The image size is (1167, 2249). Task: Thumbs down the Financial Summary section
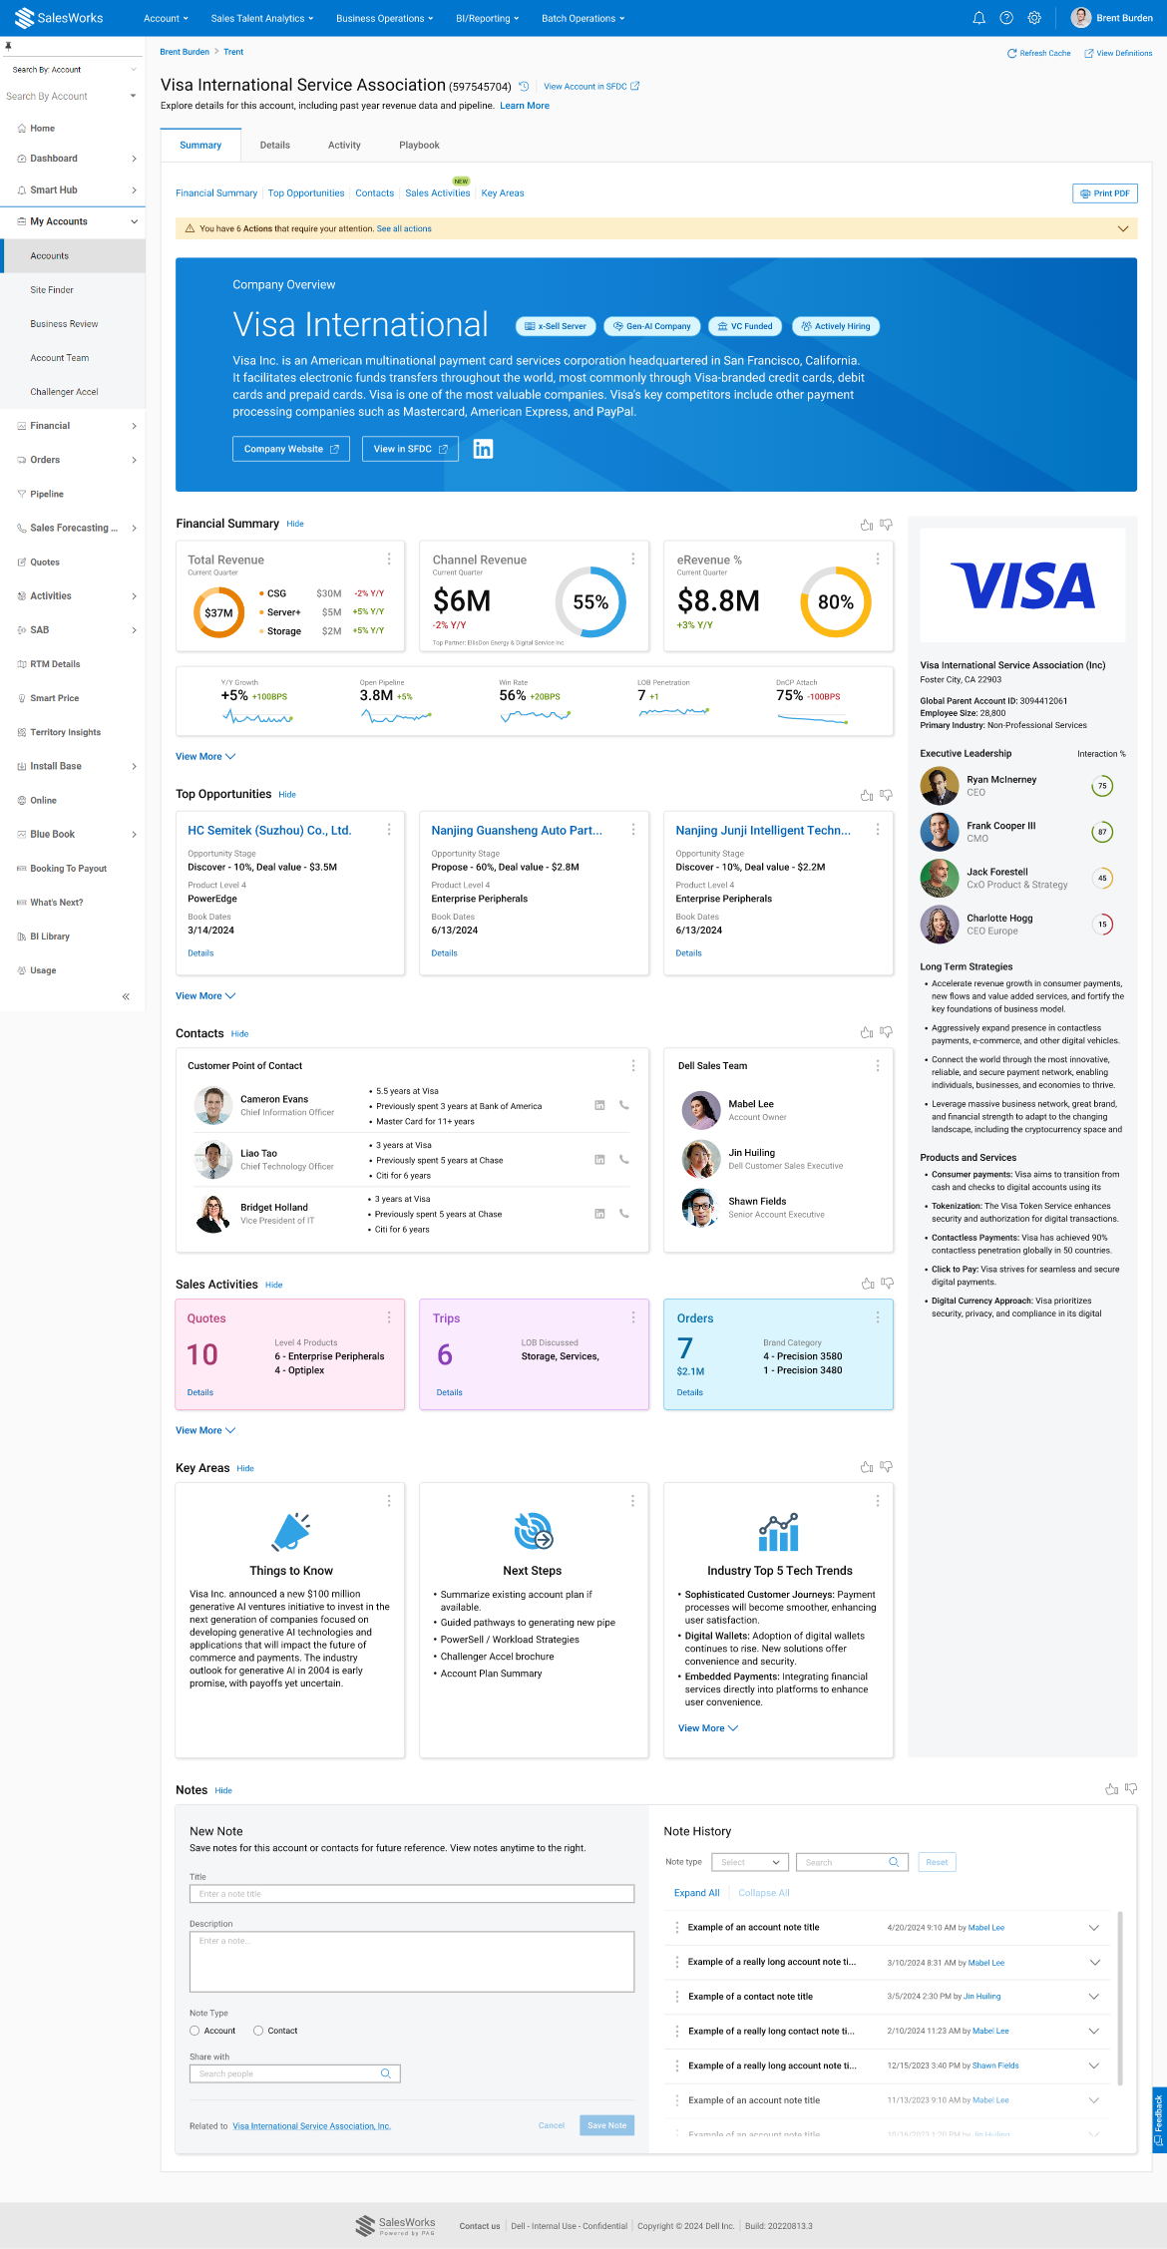[x=886, y=525]
